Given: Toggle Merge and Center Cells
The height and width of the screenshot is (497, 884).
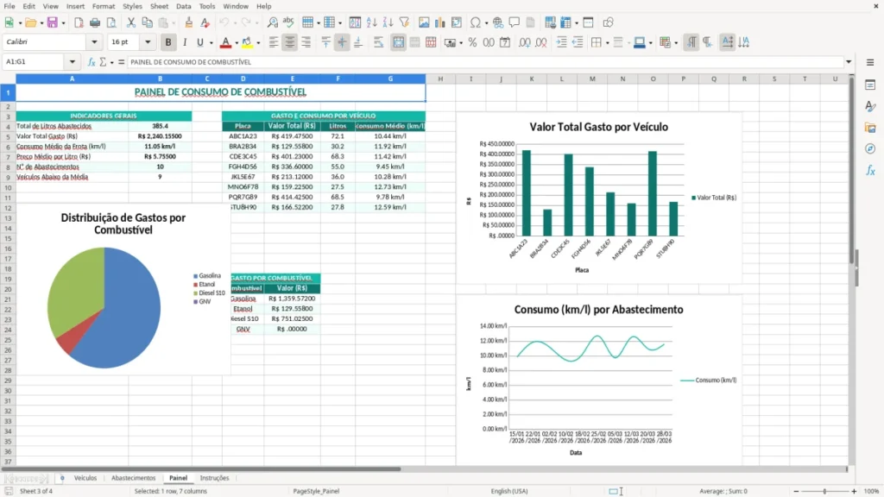Looking at the screenshot, I should (x=398, y=42).
